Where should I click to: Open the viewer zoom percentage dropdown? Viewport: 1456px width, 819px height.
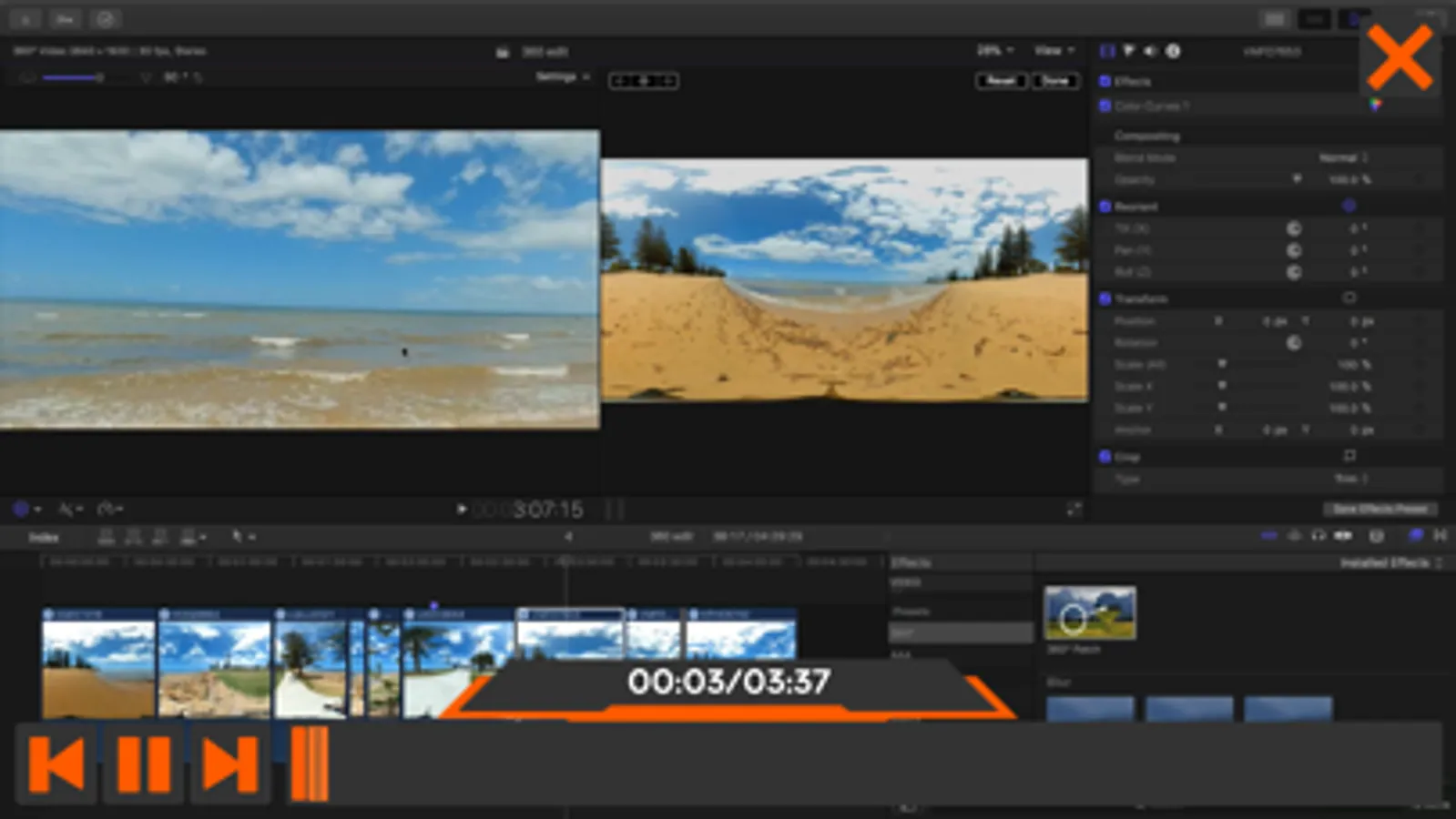pyautogui.click(x=994, y=51)
